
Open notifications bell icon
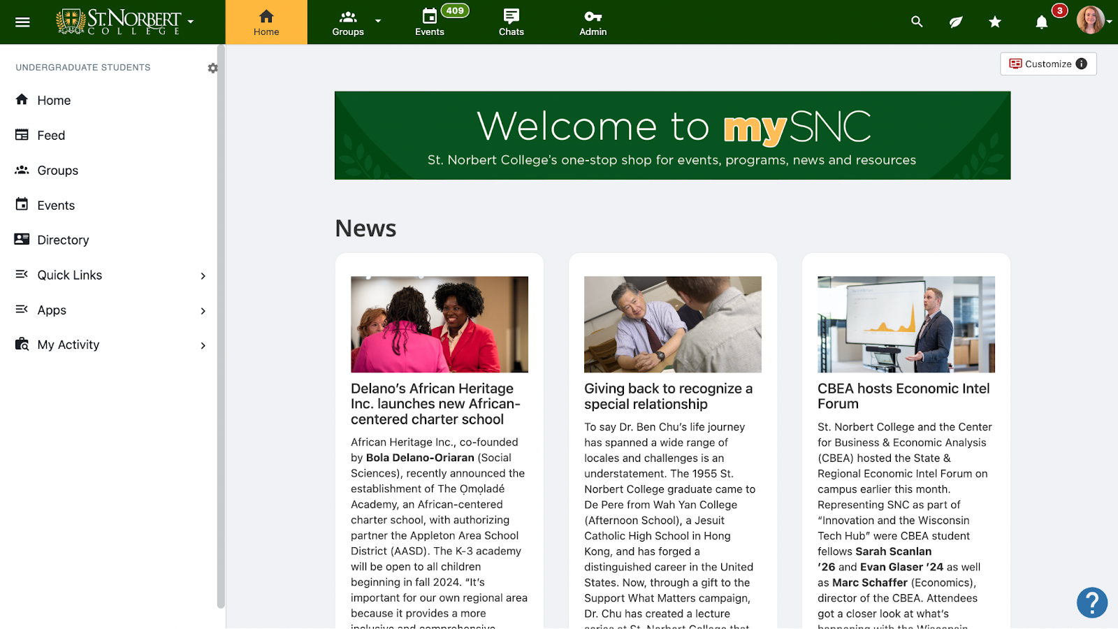point(1041,22)
